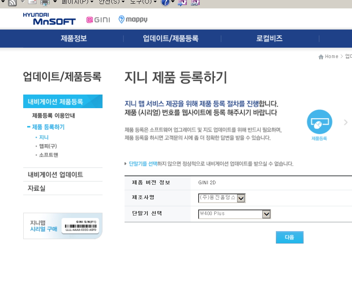Open the 안전(S) menu
Screen dimensions: 352x282
112,2
